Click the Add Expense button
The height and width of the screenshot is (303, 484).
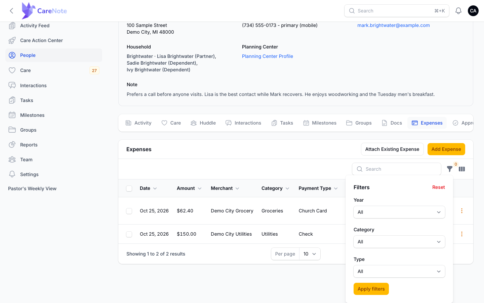[446, 149]
